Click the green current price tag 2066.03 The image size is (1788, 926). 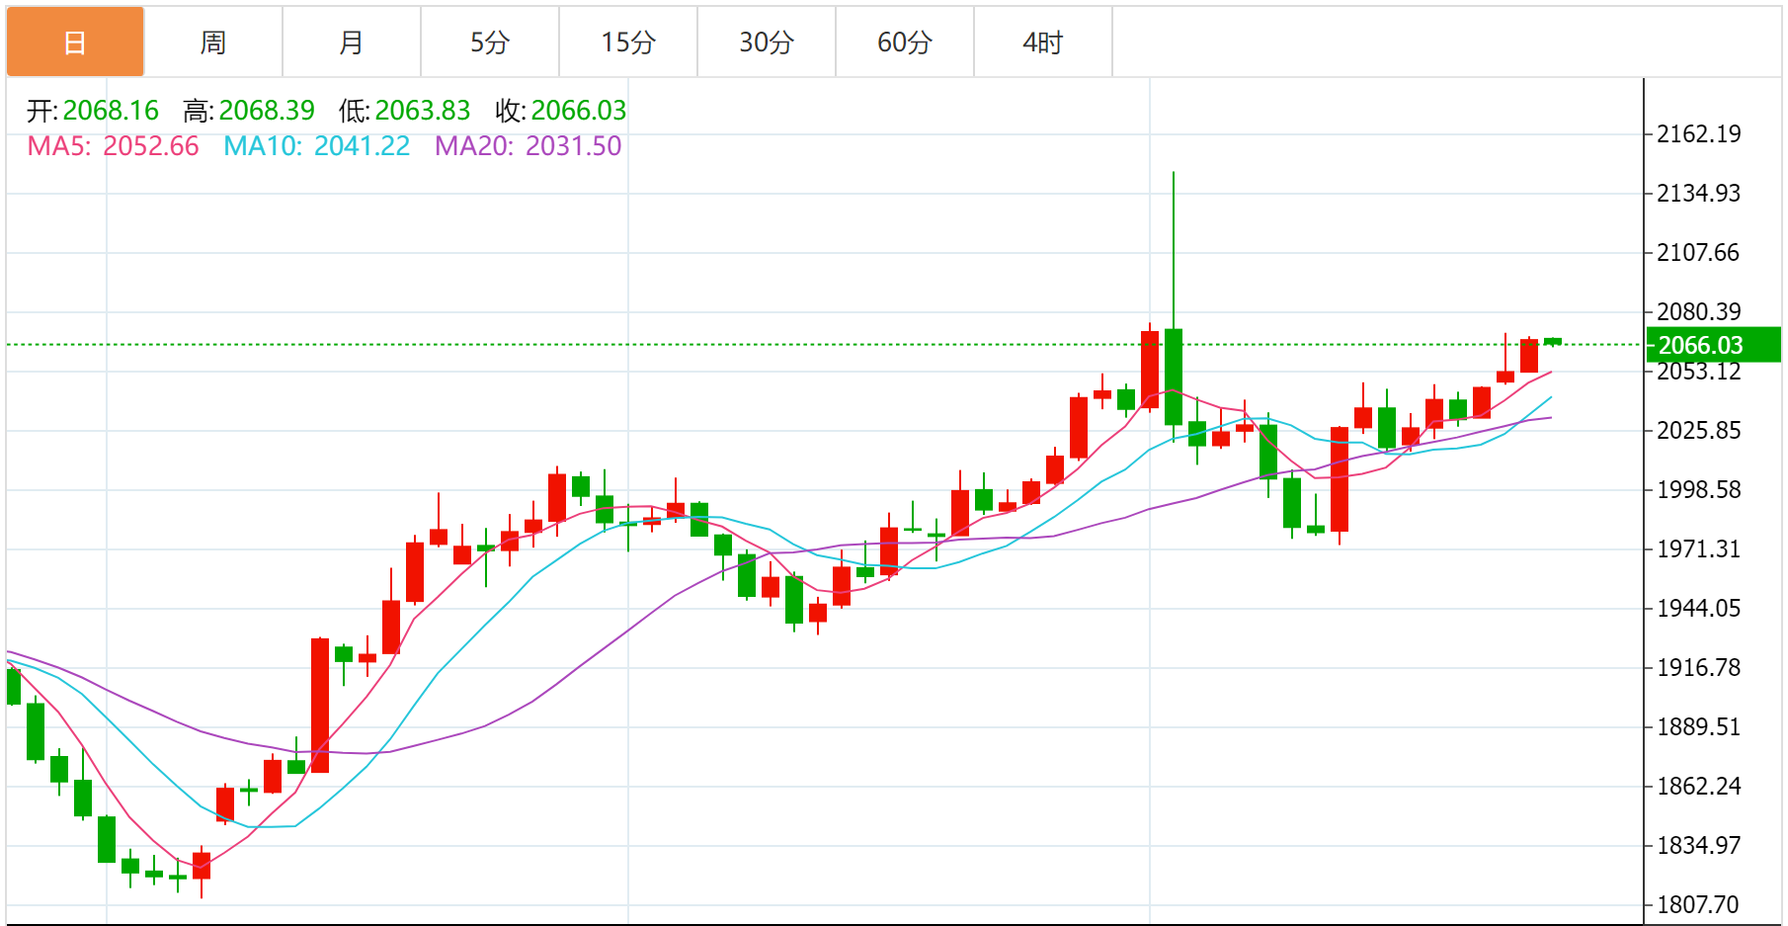coord(1713,345)
